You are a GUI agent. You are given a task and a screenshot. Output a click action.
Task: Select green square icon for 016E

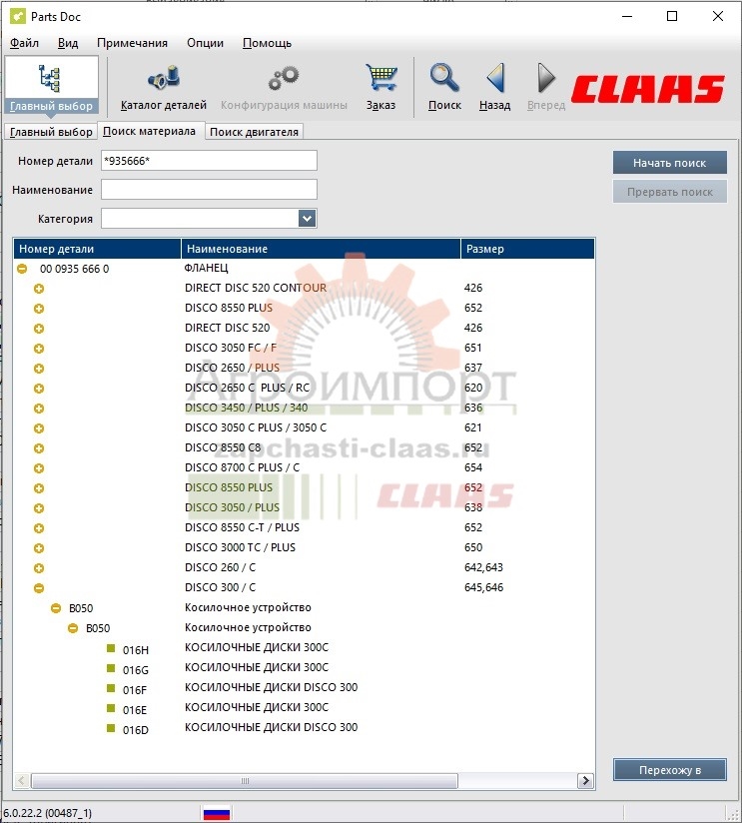111,708
